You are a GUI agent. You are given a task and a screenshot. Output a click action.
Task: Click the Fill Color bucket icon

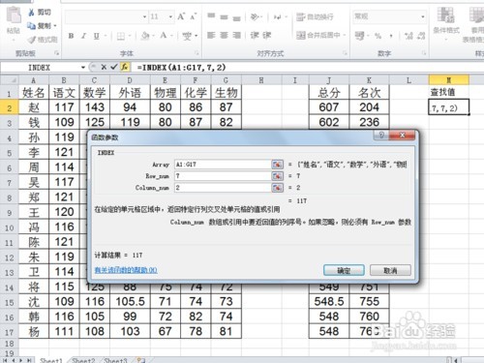tap(145, 36)
